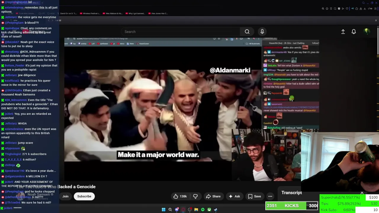Open Discord from the taskbar
This screenshot has width=379, height=213.
coord(177,210)
